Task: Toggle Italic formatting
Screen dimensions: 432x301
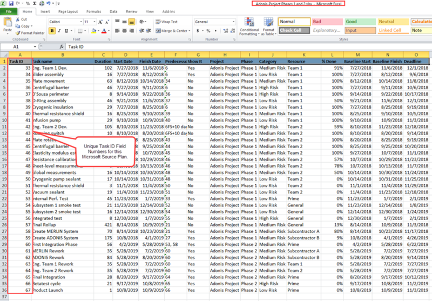Action: pyautogui.click(x=59, y=31)
